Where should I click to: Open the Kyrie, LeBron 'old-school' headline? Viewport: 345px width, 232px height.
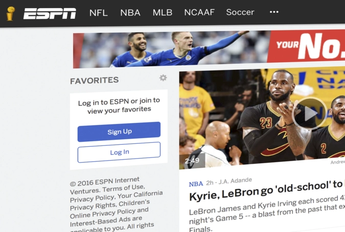tap(266, 191)
